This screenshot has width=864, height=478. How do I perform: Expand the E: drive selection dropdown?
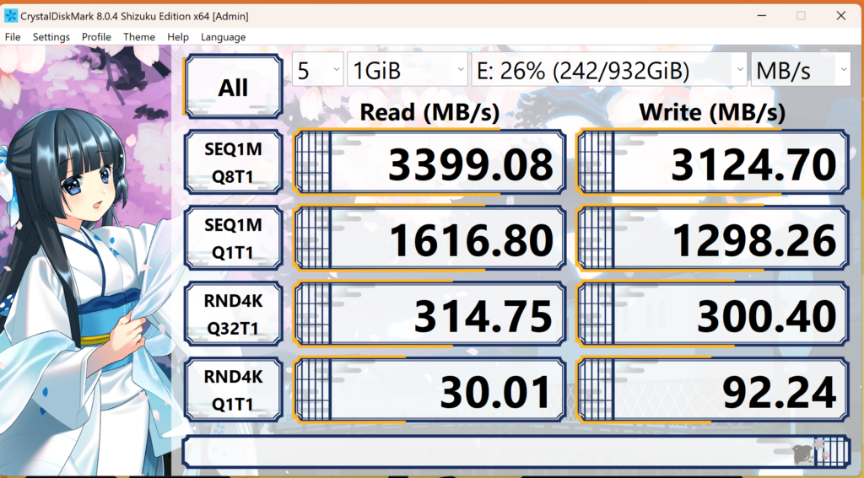(609, 70)
